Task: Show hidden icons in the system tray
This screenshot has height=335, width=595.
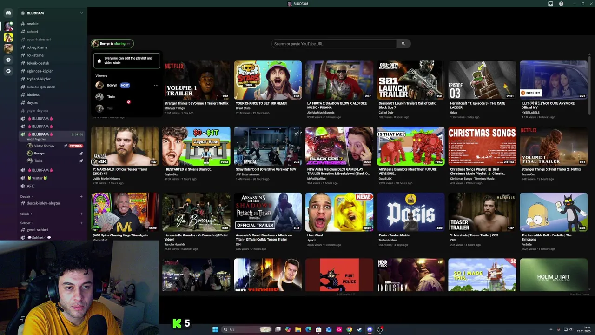Action: 551,329
